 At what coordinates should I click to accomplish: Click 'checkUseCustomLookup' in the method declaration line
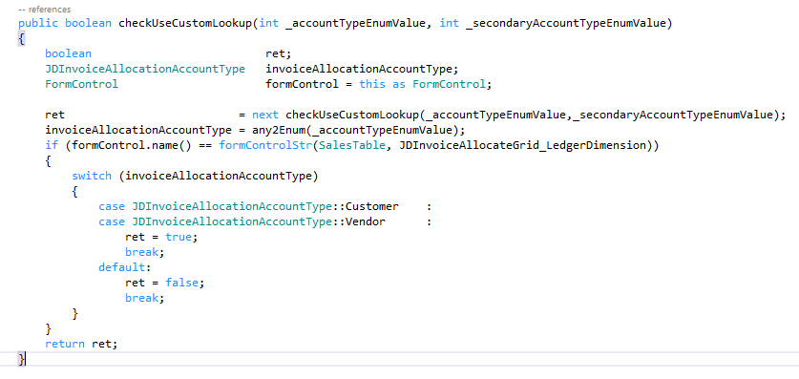(x=185, y=24)
